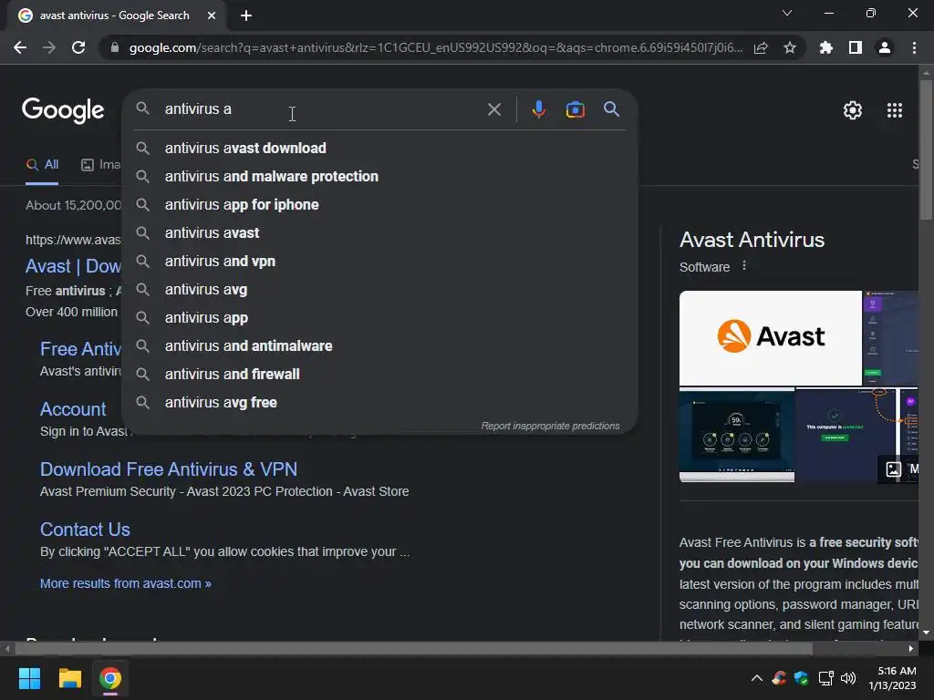Click the blue search magnifier button
The height and width of the screenshot is (700, 934).
(611, 109)
